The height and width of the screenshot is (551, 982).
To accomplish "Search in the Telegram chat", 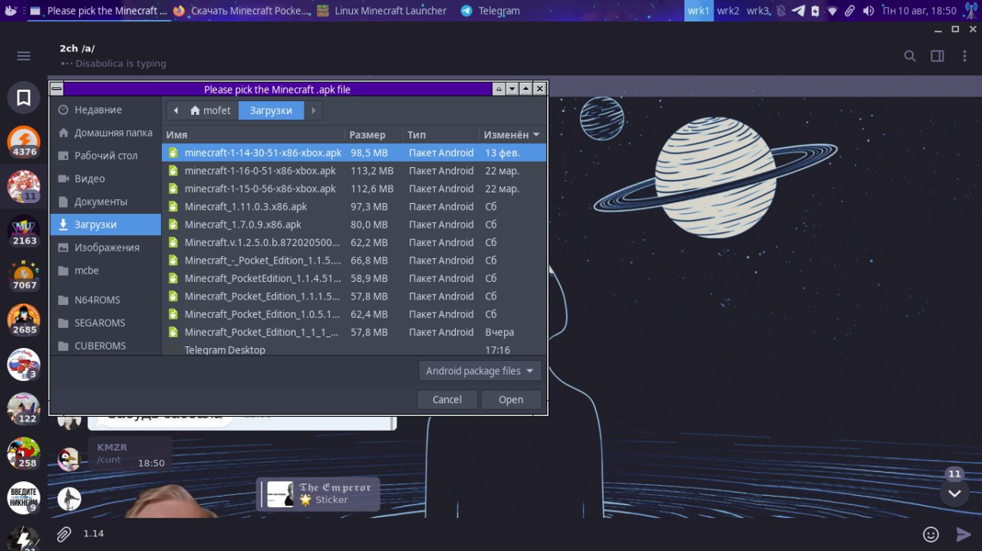I will pos(910,56).
